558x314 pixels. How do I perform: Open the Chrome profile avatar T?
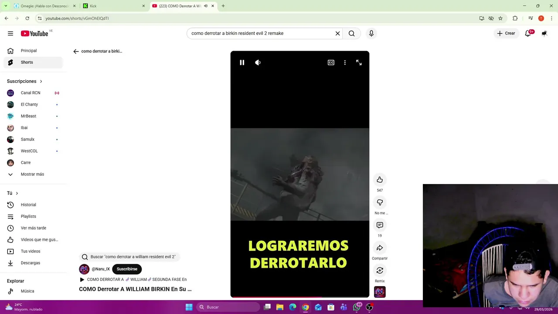pos(541,18)
